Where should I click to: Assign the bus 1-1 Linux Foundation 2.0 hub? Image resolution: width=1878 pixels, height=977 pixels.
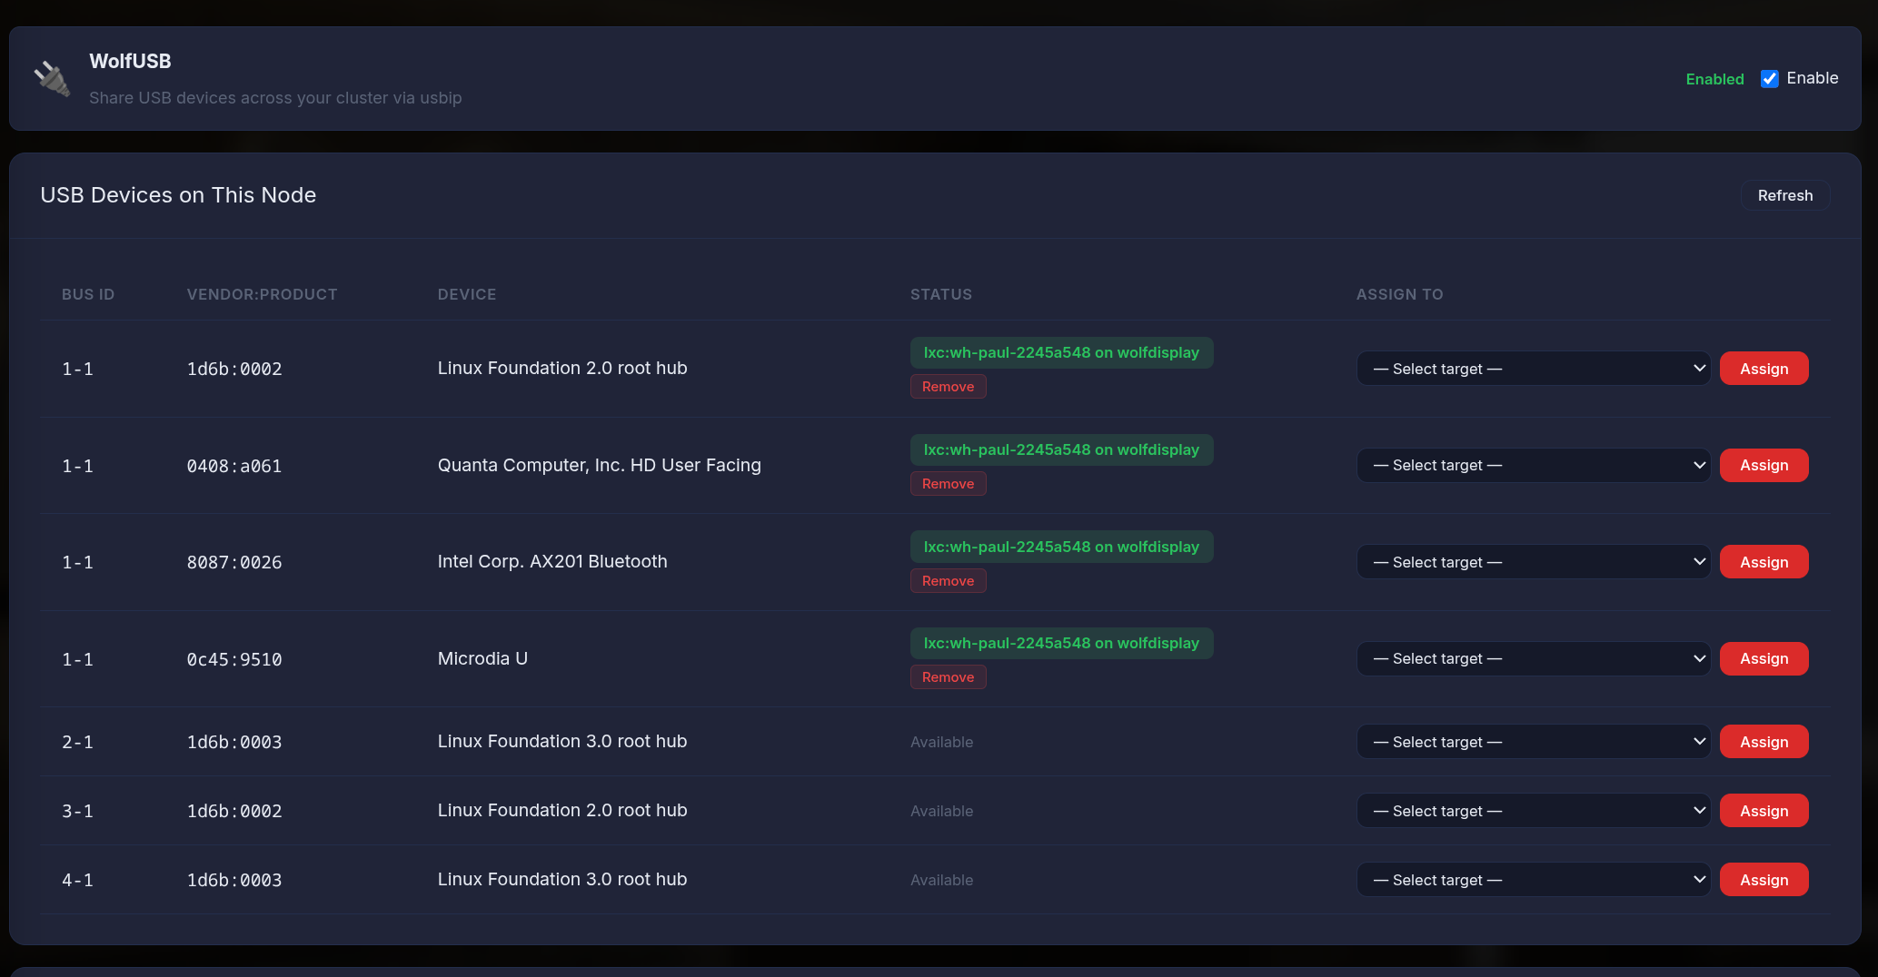(1764, 369)
